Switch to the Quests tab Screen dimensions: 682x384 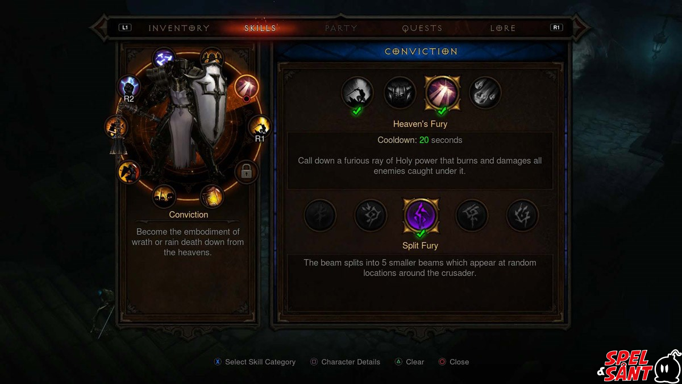tap(422, 28)
